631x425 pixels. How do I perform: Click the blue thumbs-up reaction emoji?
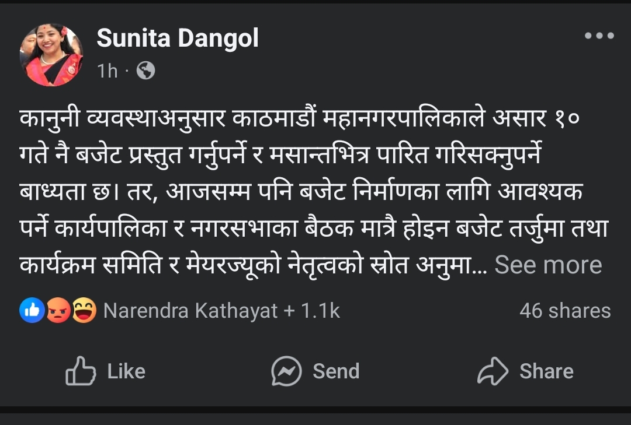32,311
